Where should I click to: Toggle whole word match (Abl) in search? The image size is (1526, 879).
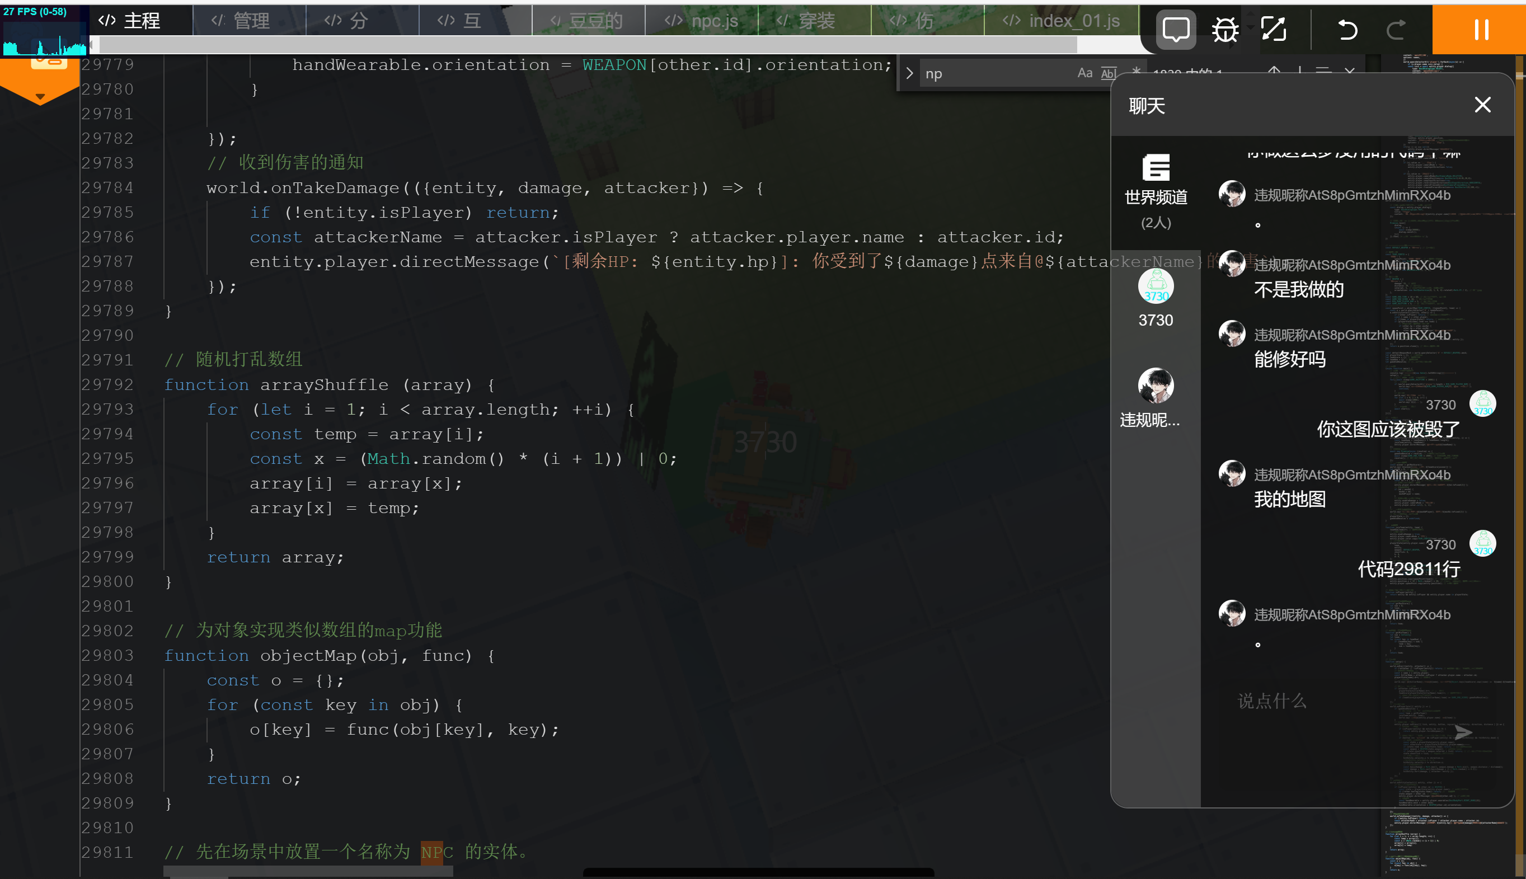1109,73
